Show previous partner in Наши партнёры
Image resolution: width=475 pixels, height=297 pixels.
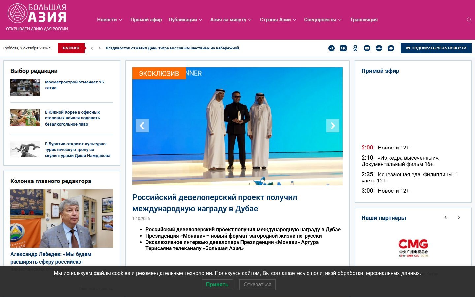click(x=446, y=217)
